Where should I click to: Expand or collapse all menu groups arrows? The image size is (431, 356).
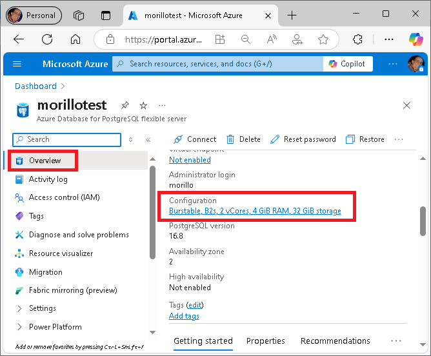(130, 140)
